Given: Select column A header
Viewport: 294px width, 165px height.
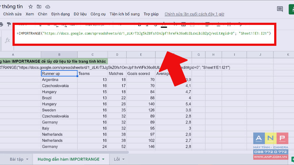Looking at the screenshot, I should (21, 55).
